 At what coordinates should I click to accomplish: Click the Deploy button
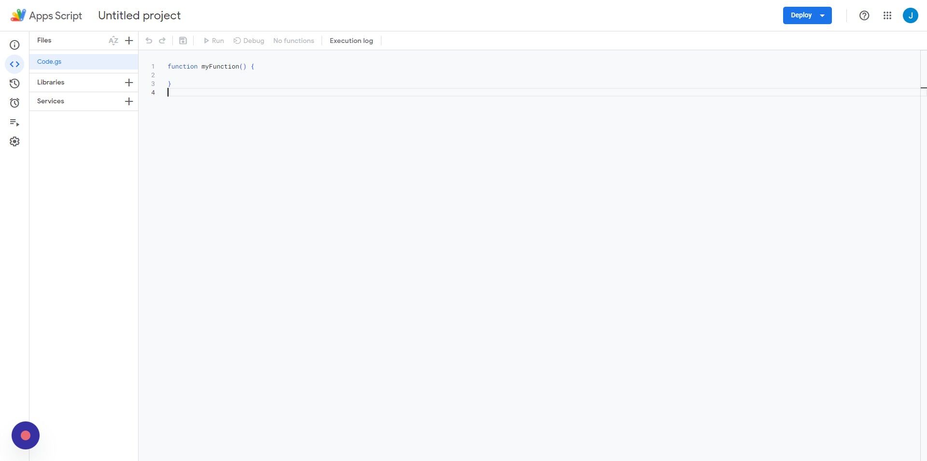pos(801,15)
